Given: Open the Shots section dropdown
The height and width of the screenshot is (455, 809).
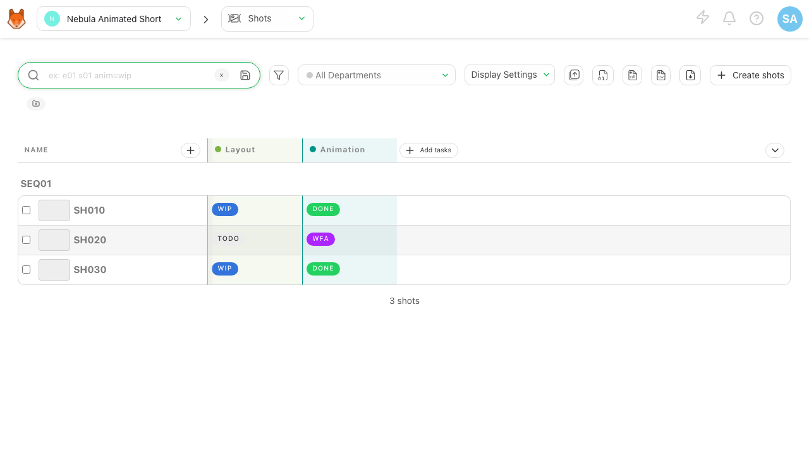Looking at the screenshot, I should coord(267,19).
